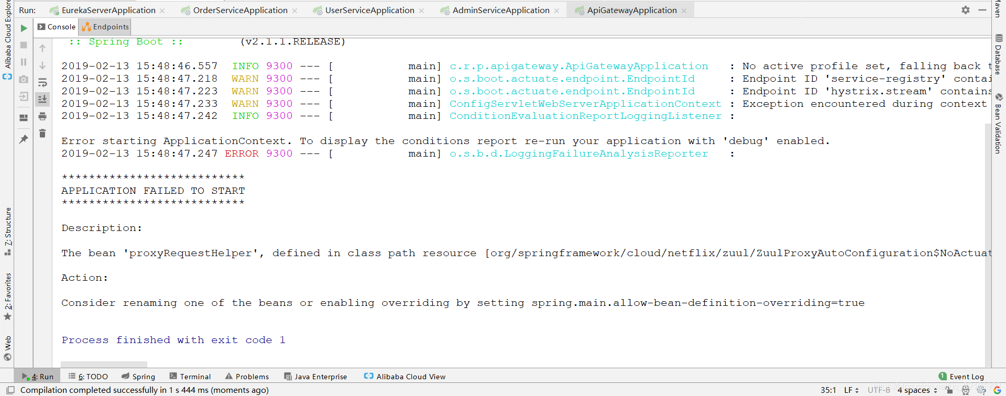Open the Database side panel

point(999,54)
